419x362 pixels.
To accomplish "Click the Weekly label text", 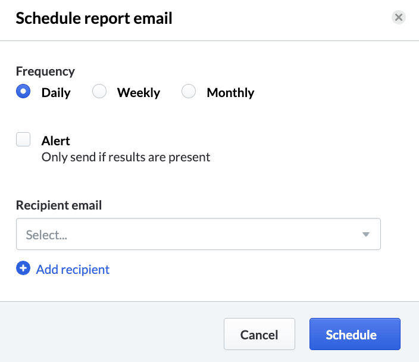I will click(x=139, y=93).
